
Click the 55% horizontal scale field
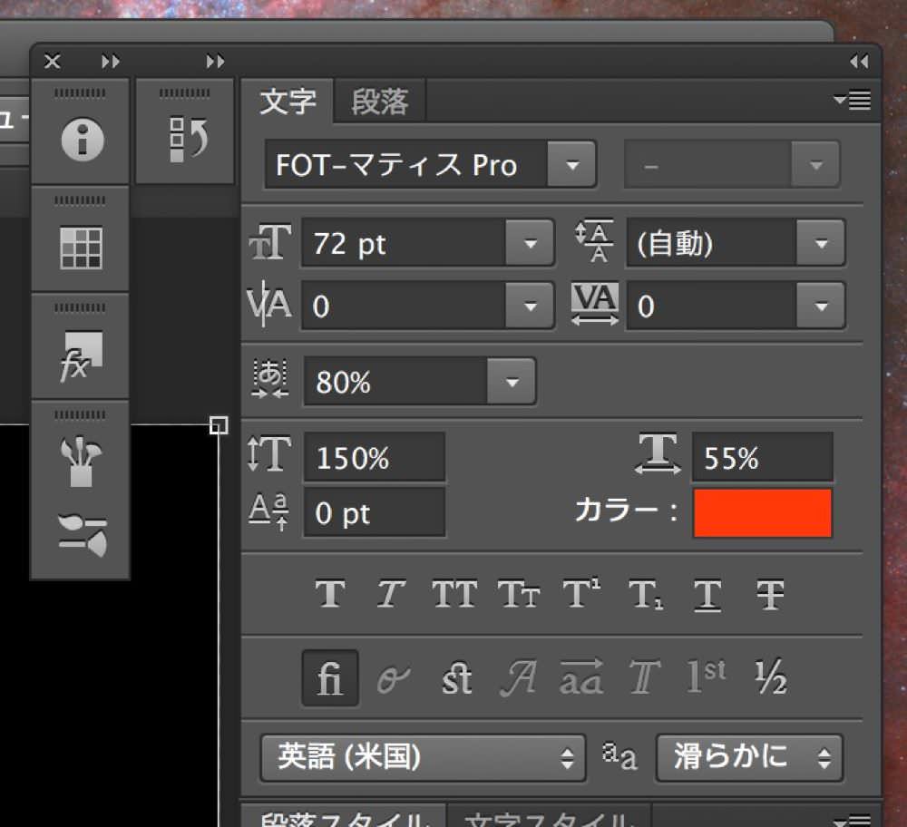763,457
